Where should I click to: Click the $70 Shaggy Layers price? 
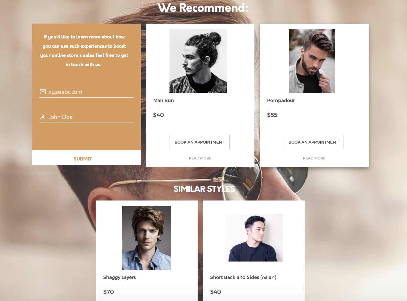(109, 292)
